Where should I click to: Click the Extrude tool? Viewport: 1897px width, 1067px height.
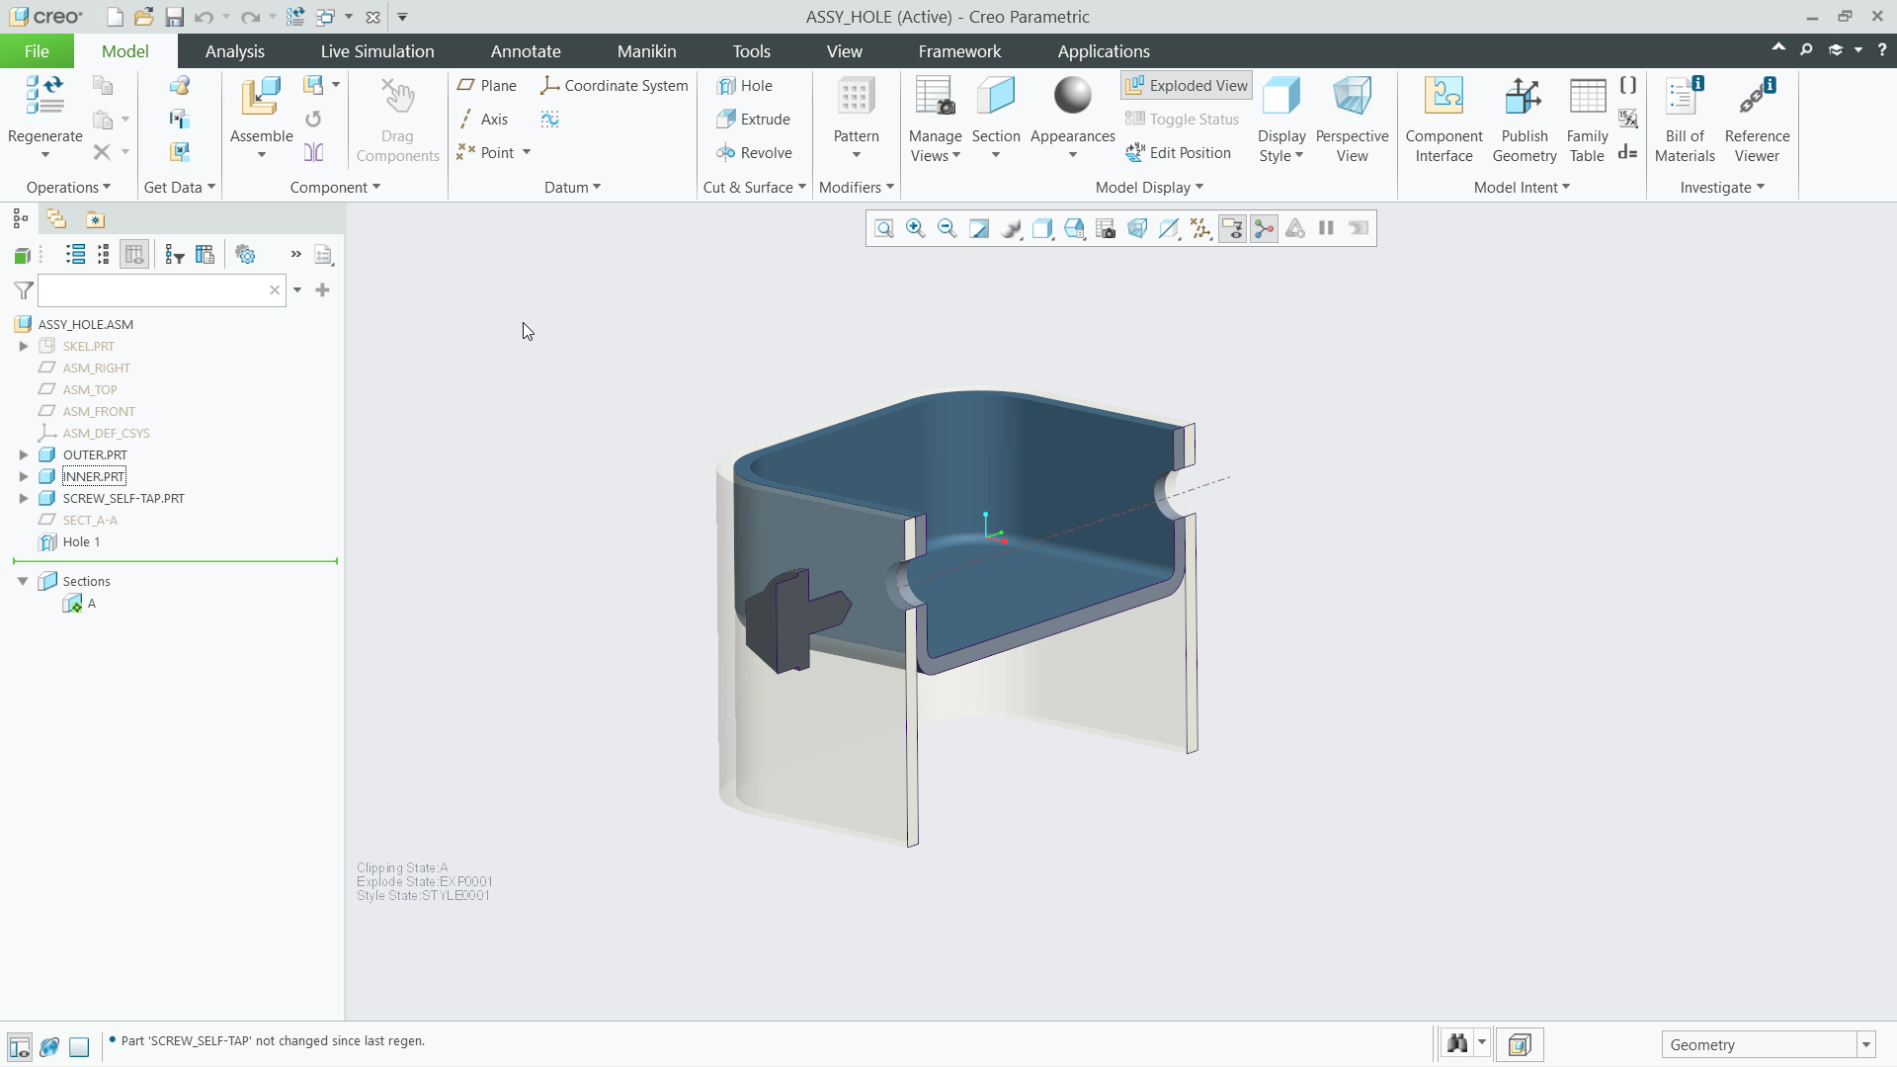pos(753,120)
